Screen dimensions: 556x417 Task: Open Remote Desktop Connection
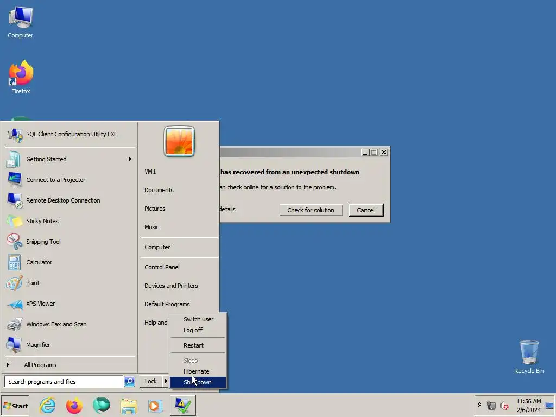[x=70, y=200]
